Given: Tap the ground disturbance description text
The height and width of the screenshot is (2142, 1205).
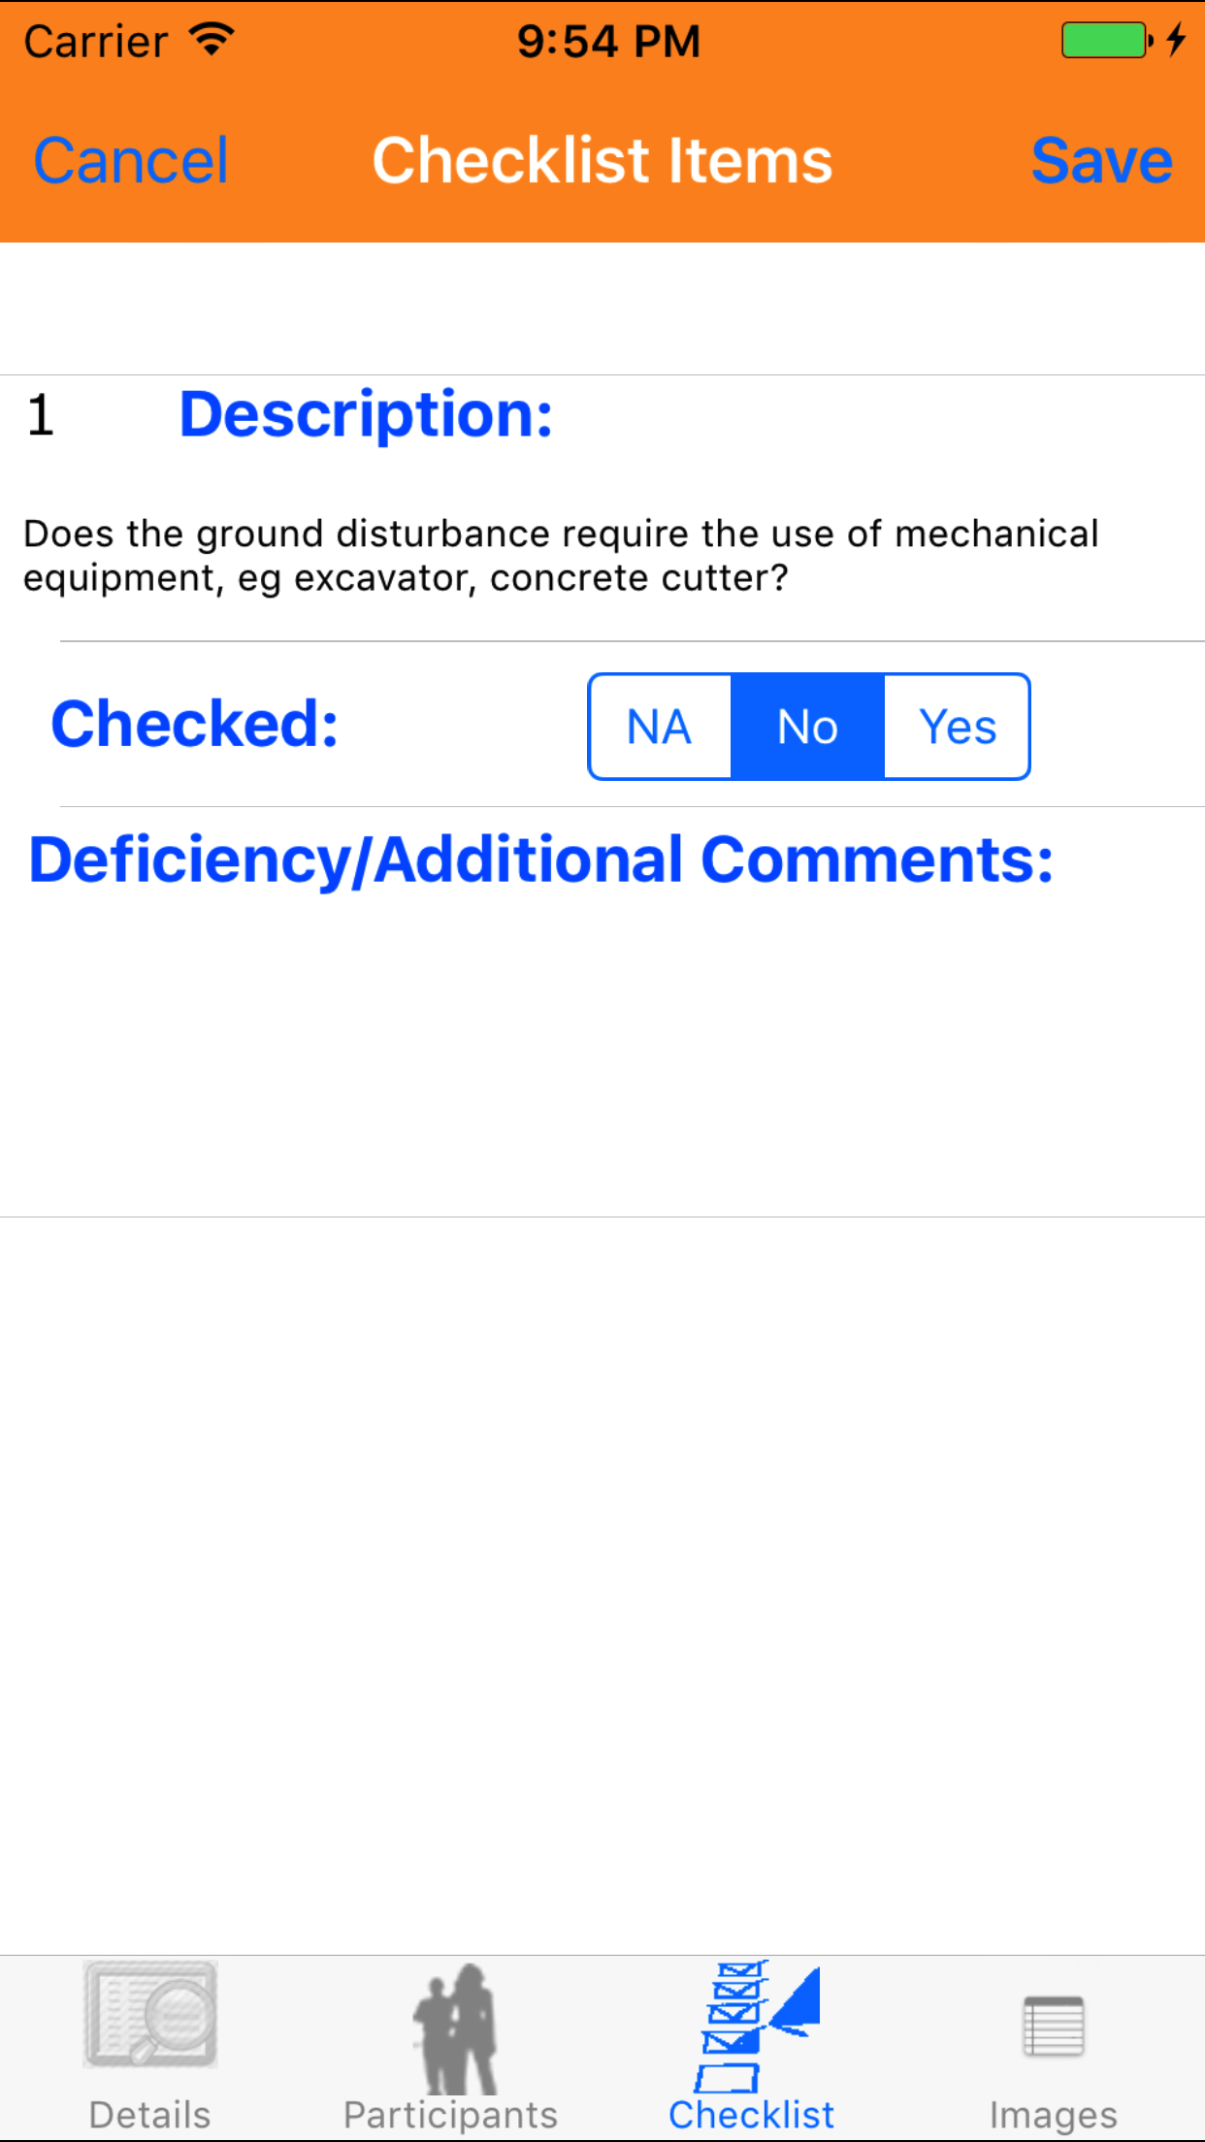Looking at the screenshot, I should [561, 556].
